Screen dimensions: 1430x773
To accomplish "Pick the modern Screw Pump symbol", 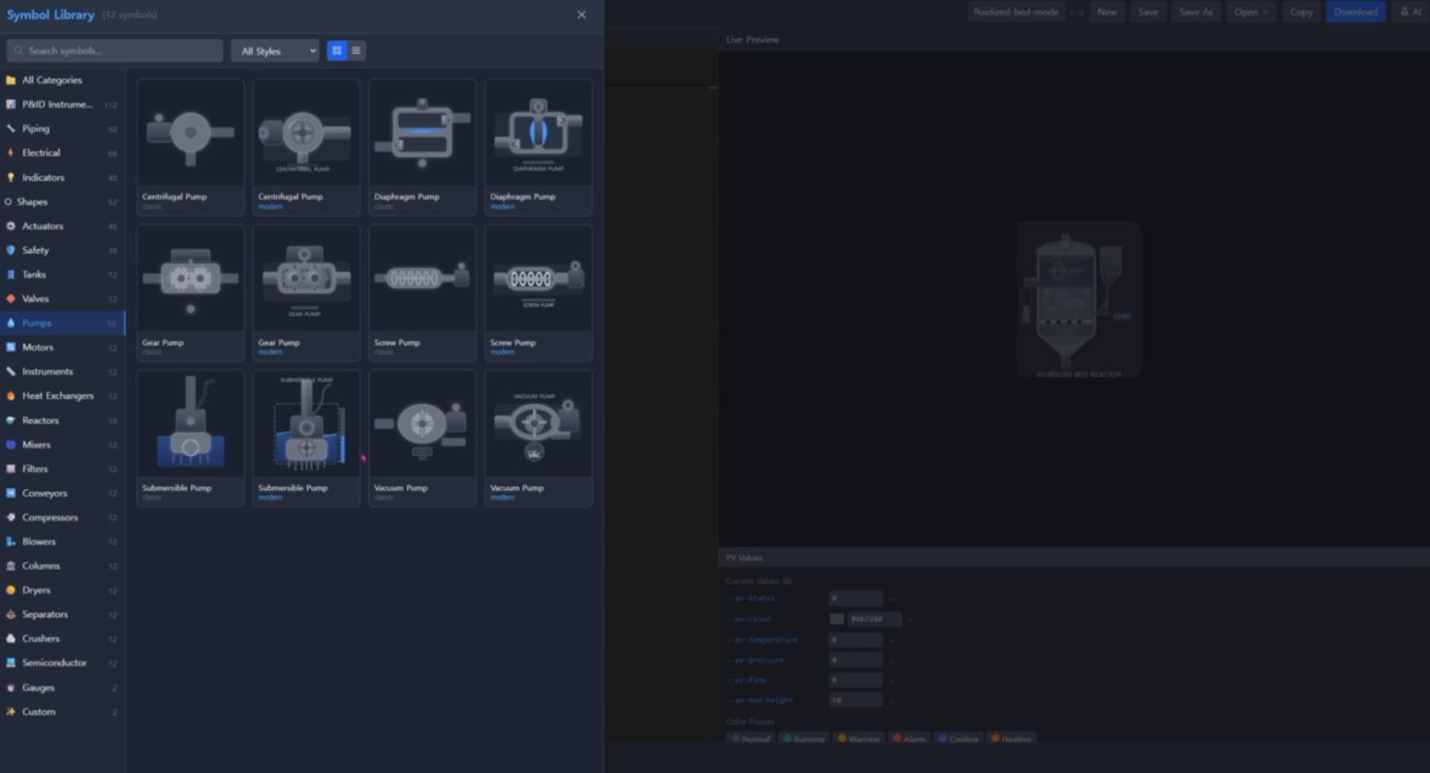I will point(539,293).
